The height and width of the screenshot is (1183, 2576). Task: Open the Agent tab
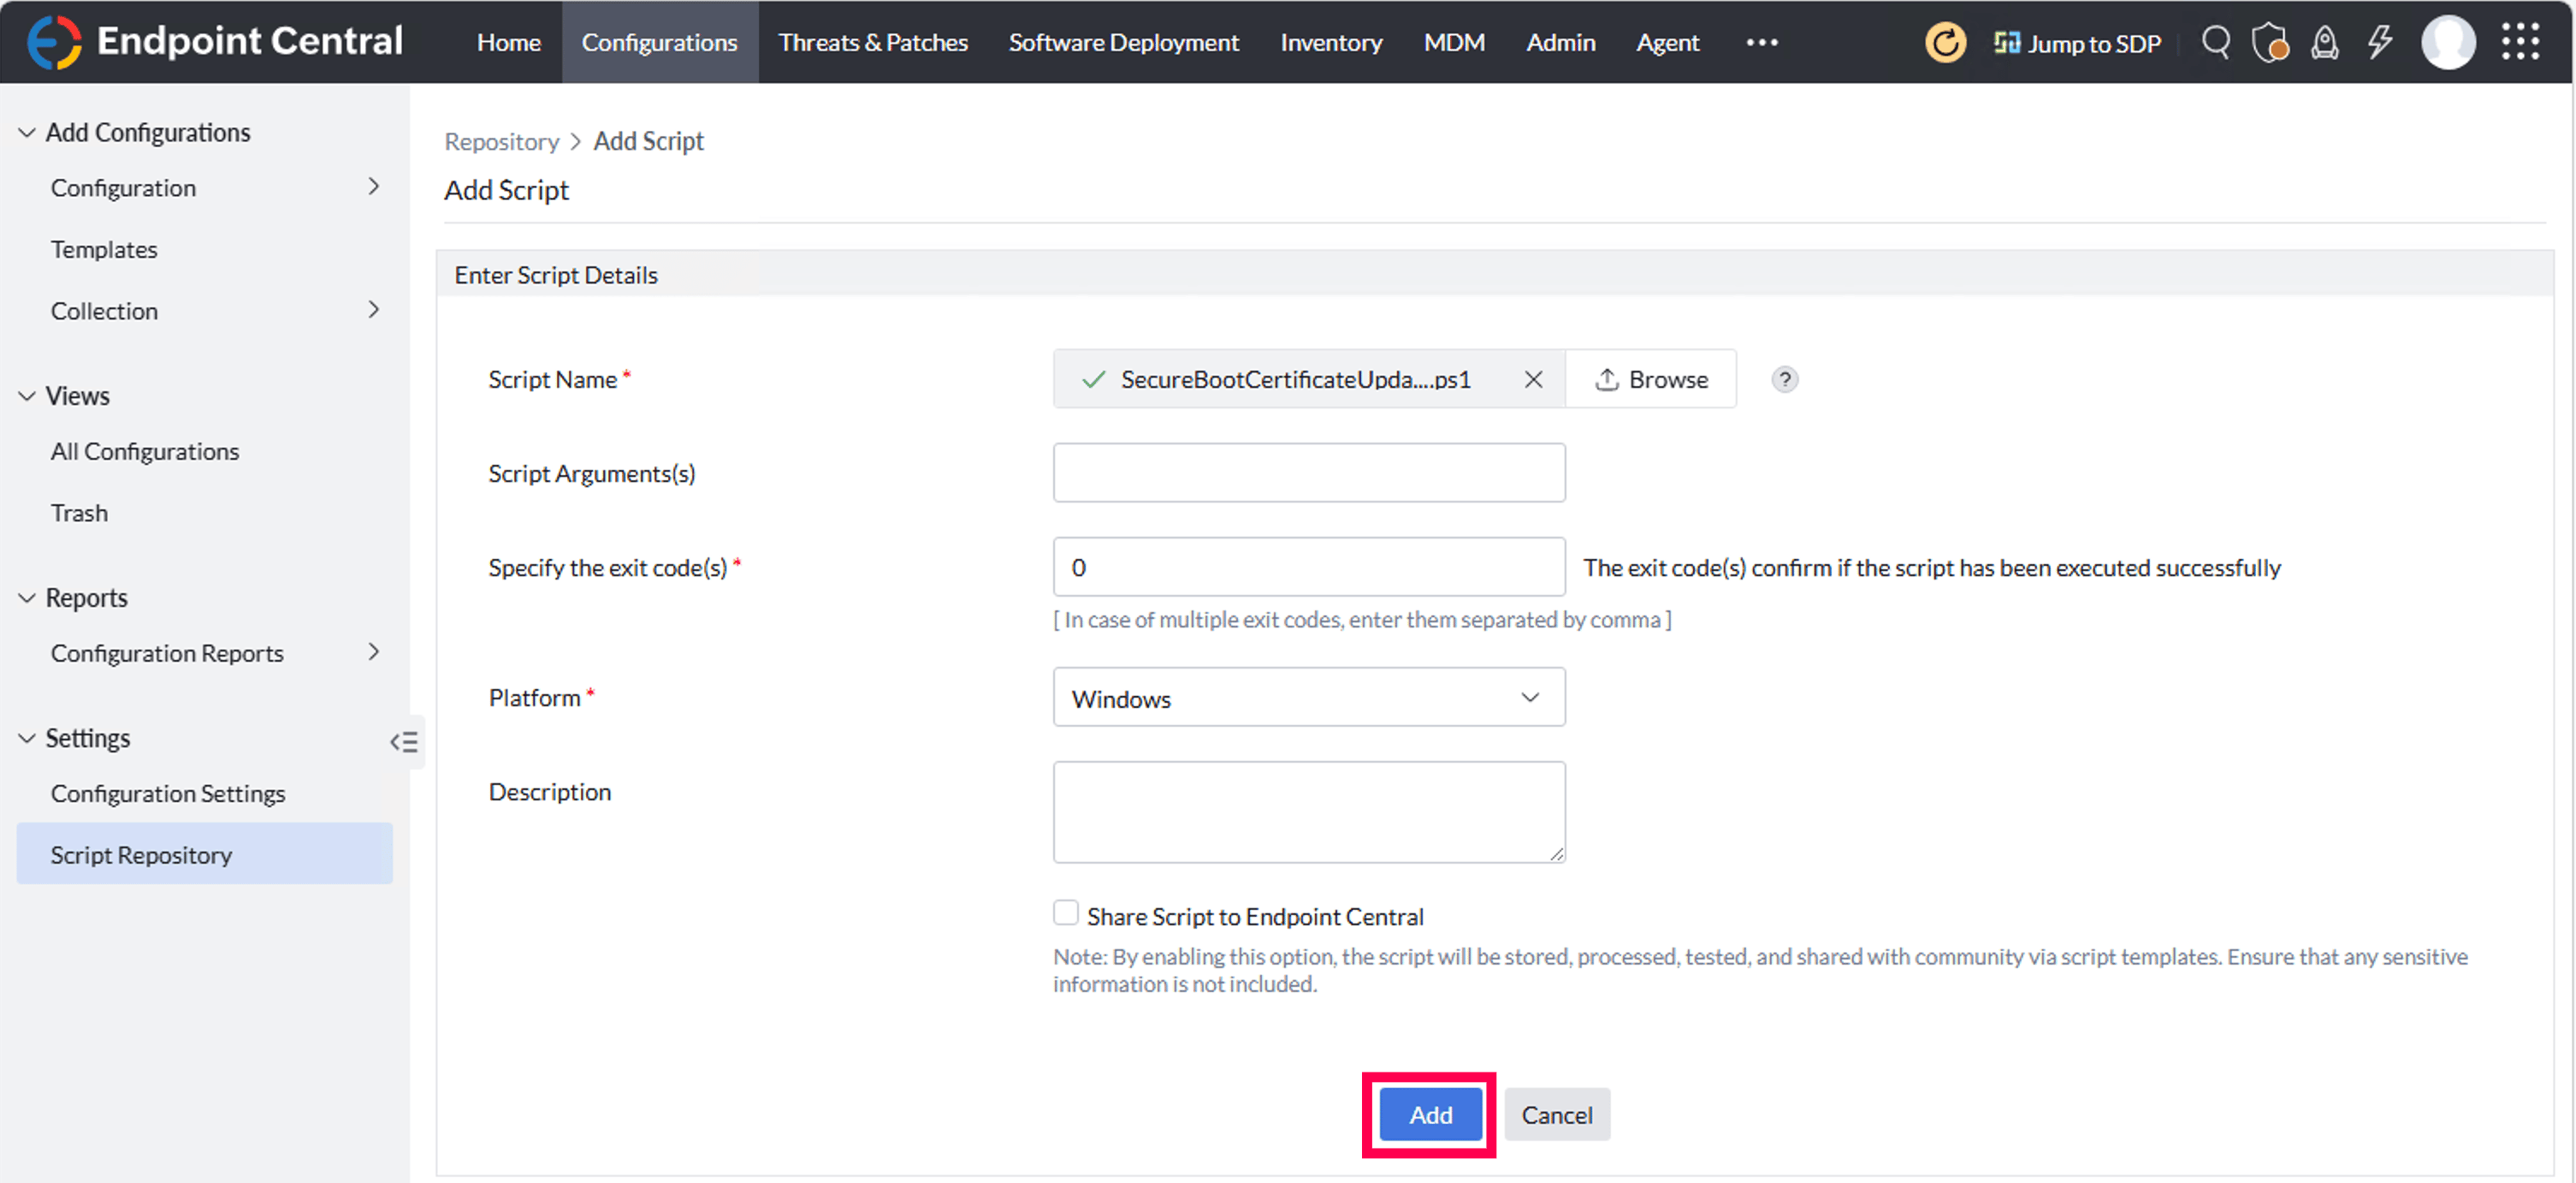click(x=1667, y=42)
